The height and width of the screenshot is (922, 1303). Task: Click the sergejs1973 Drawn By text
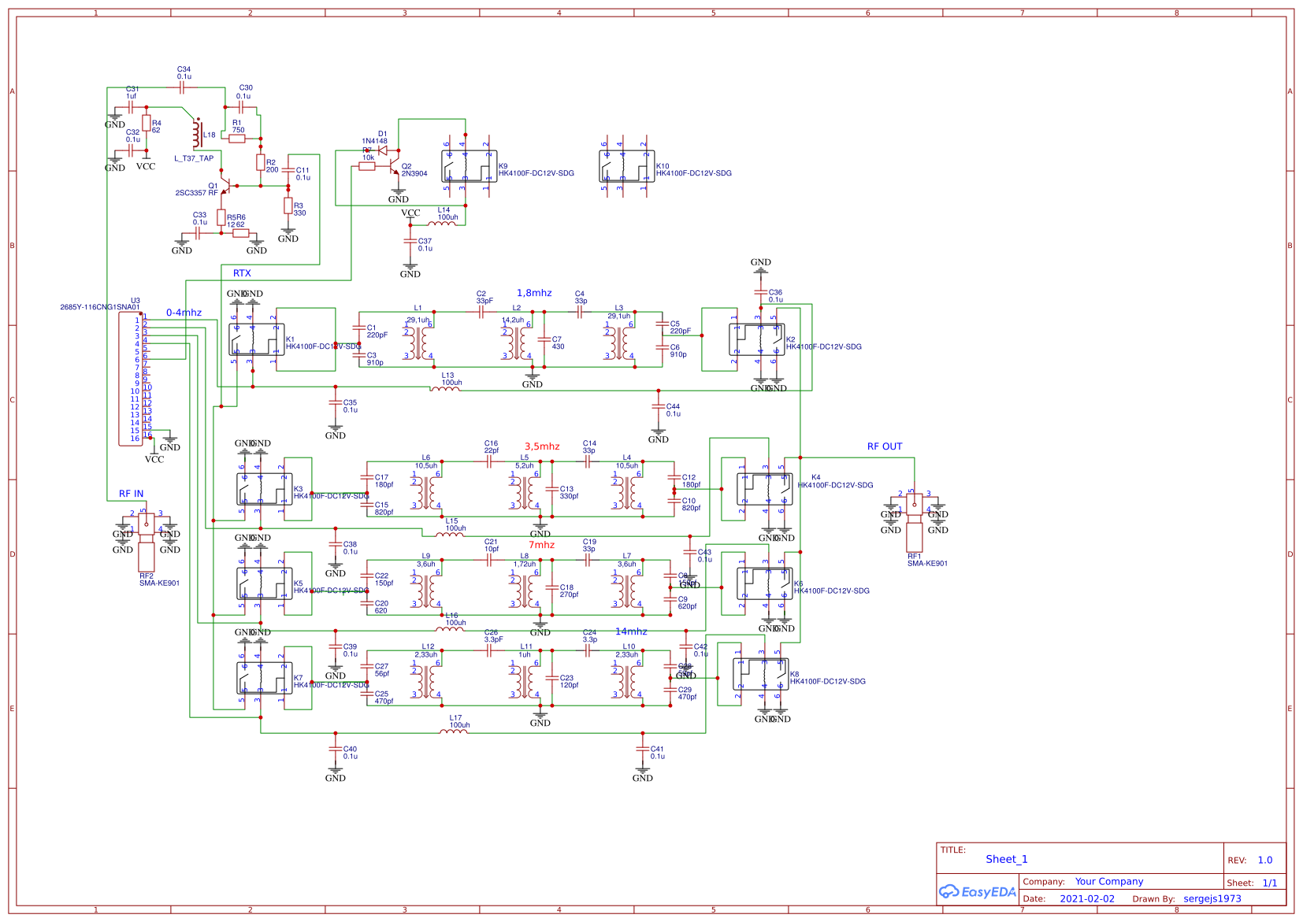coord(1213,898)
